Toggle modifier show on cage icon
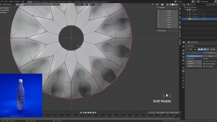 point(208,49)
